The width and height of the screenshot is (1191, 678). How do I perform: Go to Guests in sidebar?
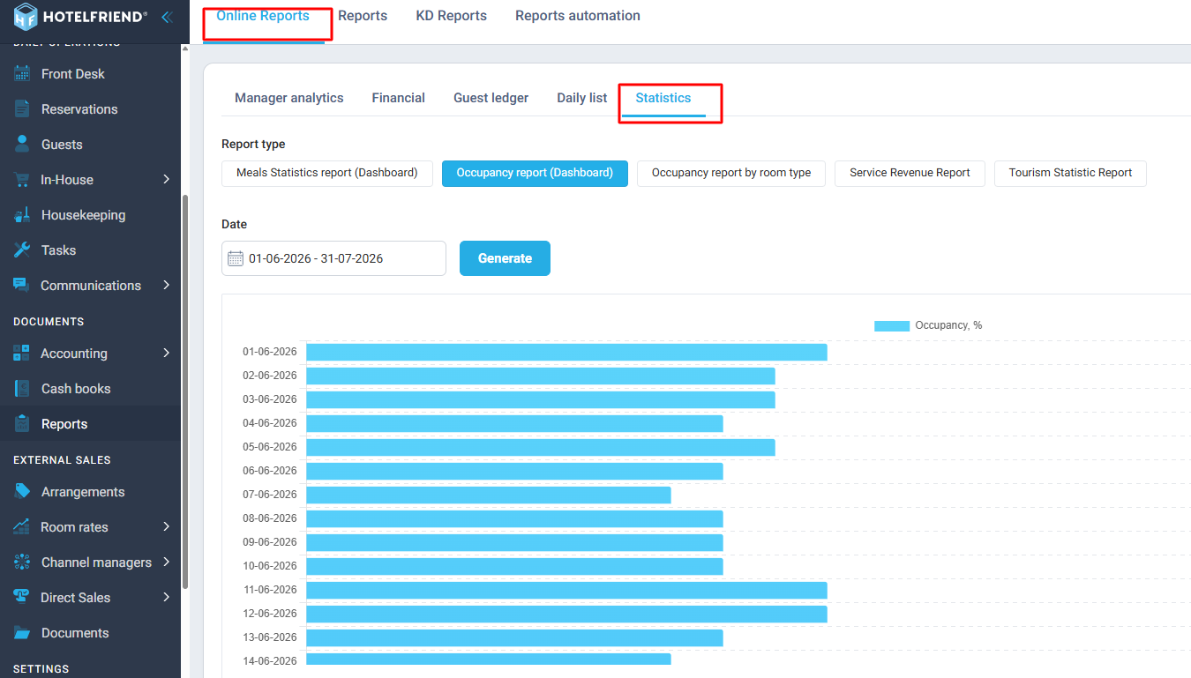(62, 145)
